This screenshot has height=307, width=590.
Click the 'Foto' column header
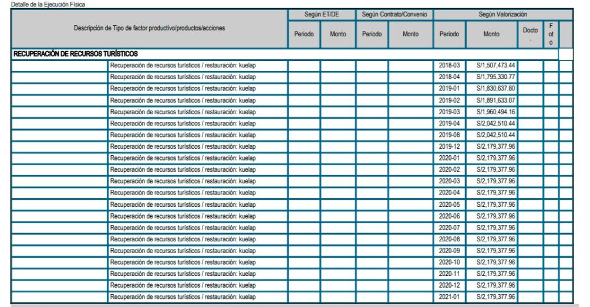click(551, 35)
